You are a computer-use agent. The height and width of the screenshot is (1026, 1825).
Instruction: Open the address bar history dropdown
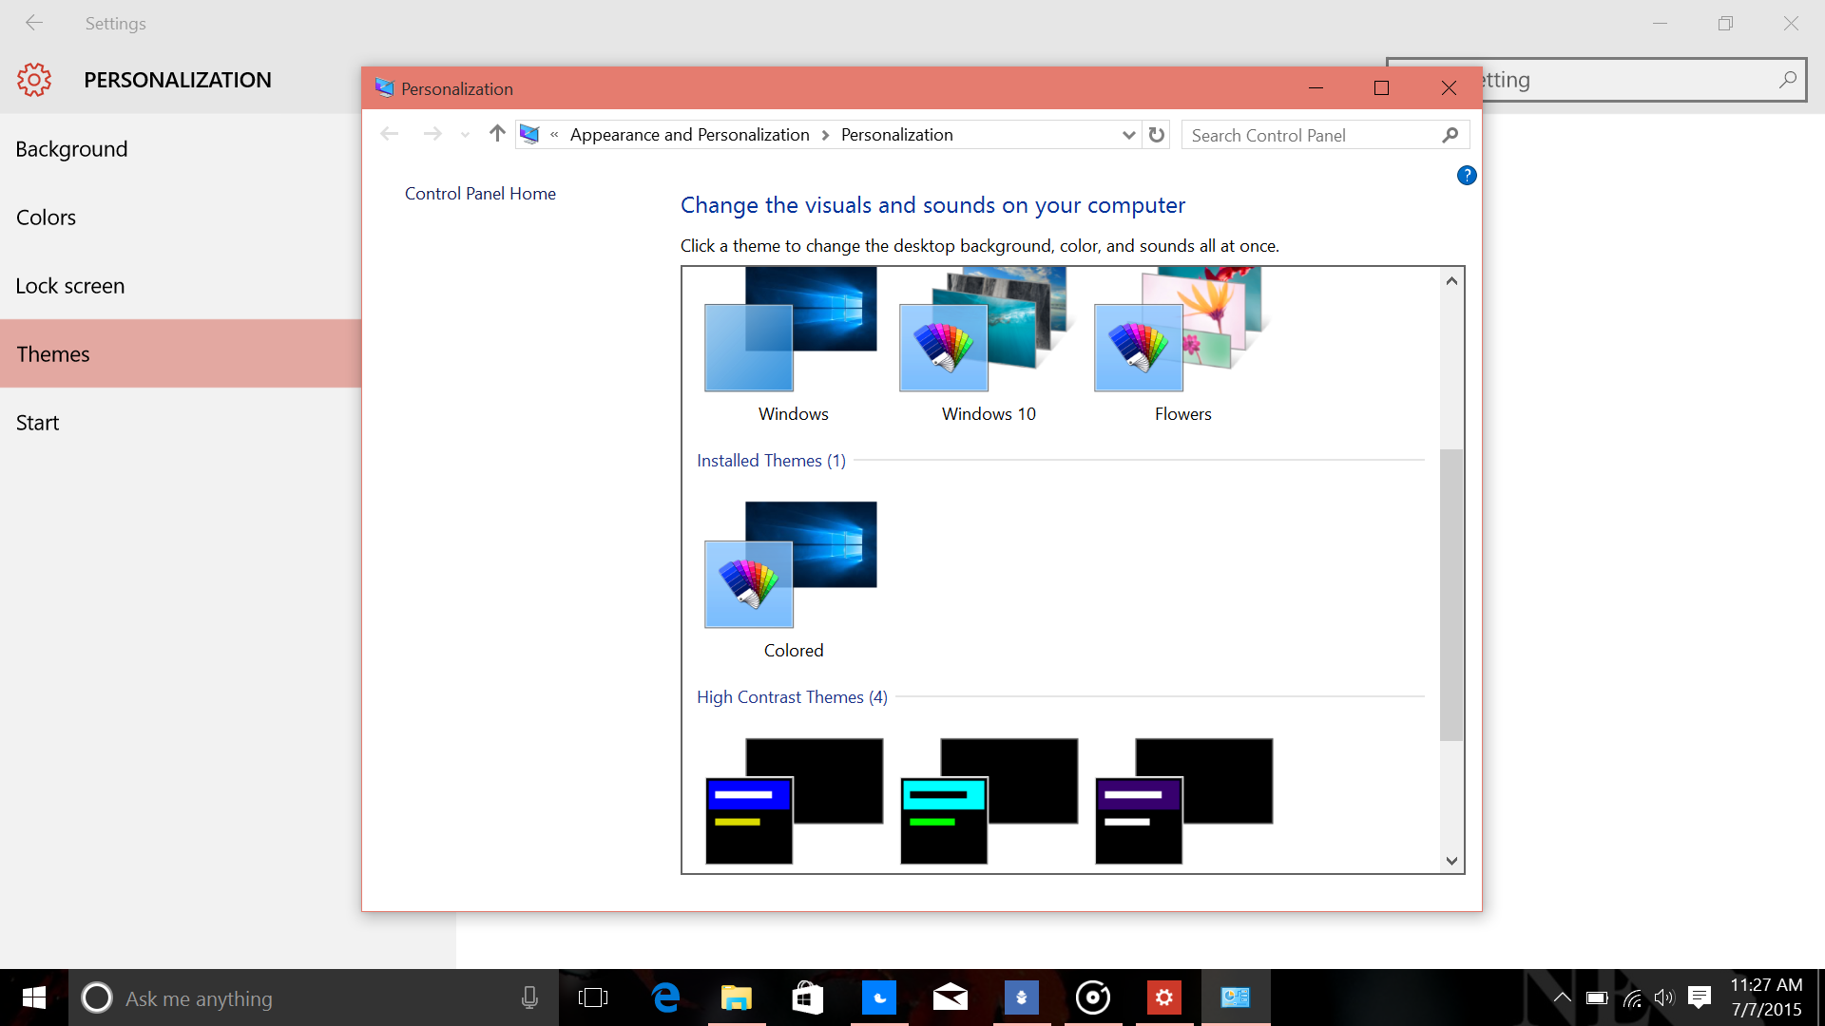coord(1128,135)
